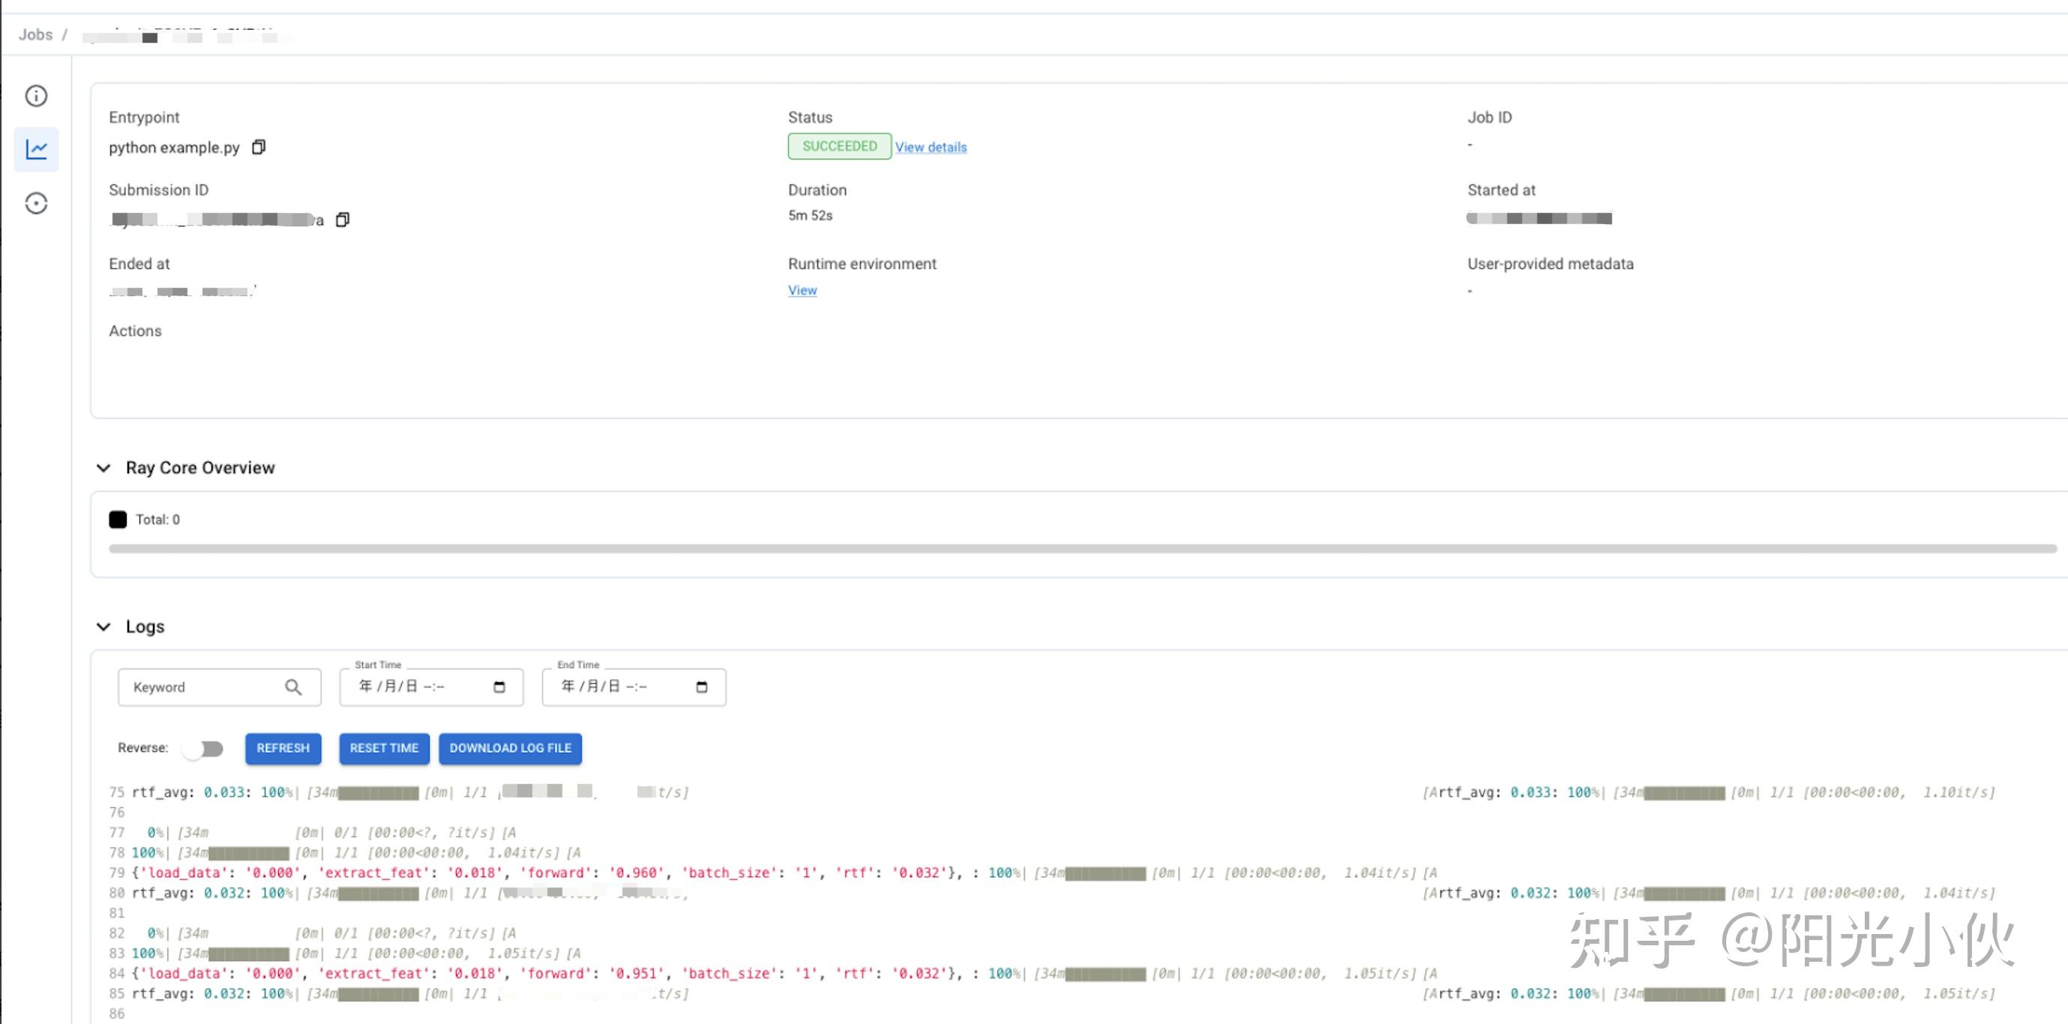The height and width of the screenshot is (1024, 2068).
Task: Open the End Time calendar picker
Action: pos(702,687)
